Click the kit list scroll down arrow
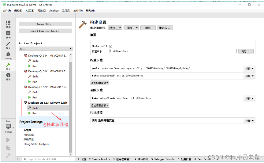Image resolution: width=264 pixels, height=163 pixels. tap(71, 154)
